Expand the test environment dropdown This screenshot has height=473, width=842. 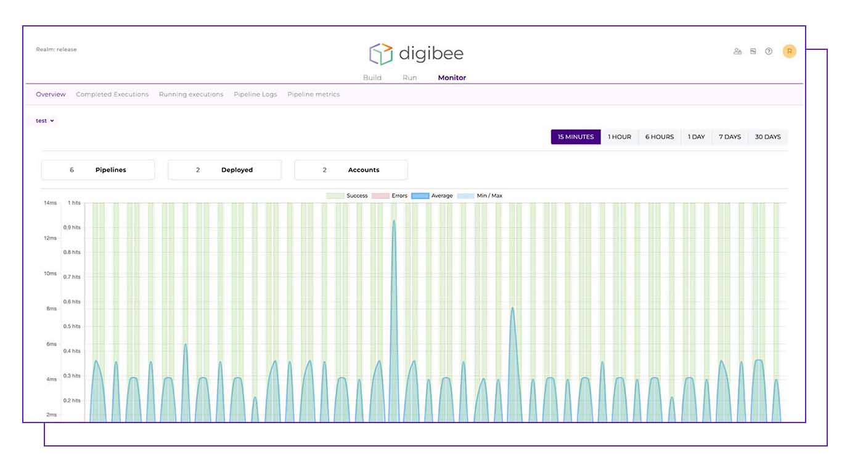[44, 121]
